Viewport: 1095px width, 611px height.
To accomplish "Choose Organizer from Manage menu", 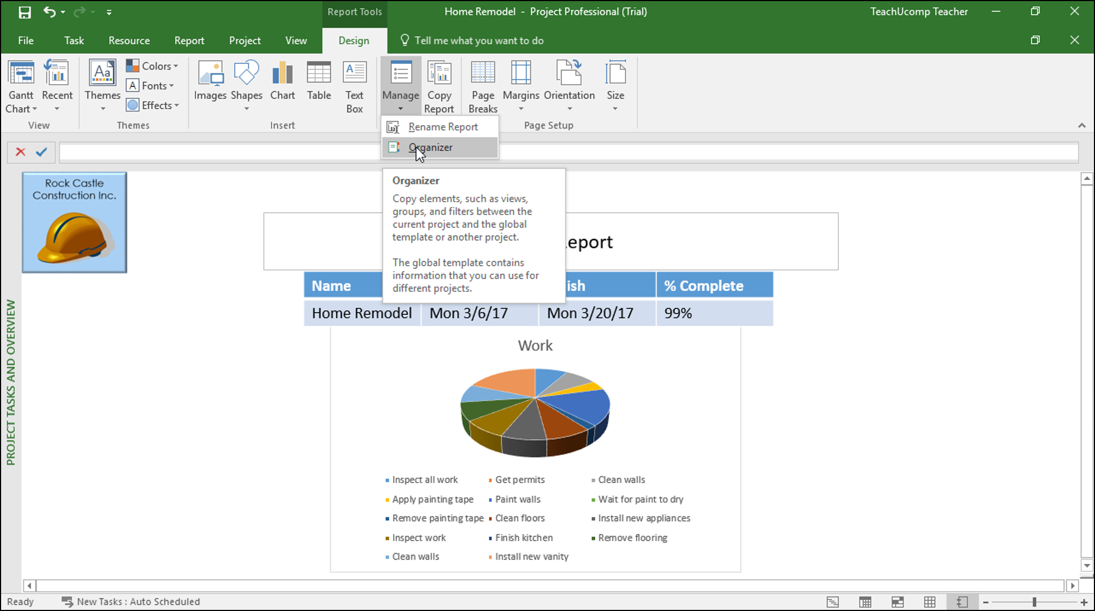I will (440, 148).
